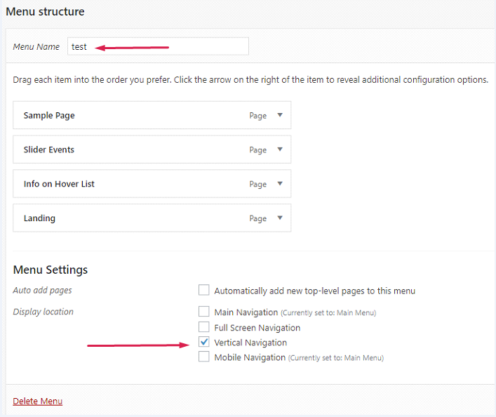Image resolution: width=496 pixels, height=417 pixels.
Task: Tick the Full Screen Navigation checkbox
Action: coord(204,327)
